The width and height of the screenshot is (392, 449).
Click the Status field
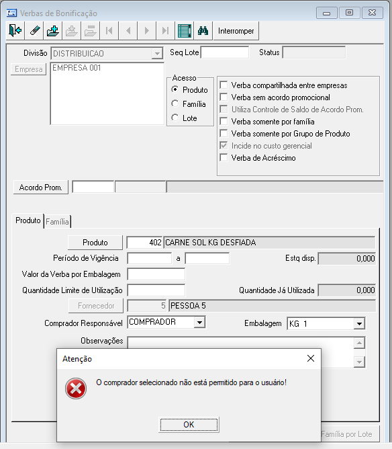314,52
